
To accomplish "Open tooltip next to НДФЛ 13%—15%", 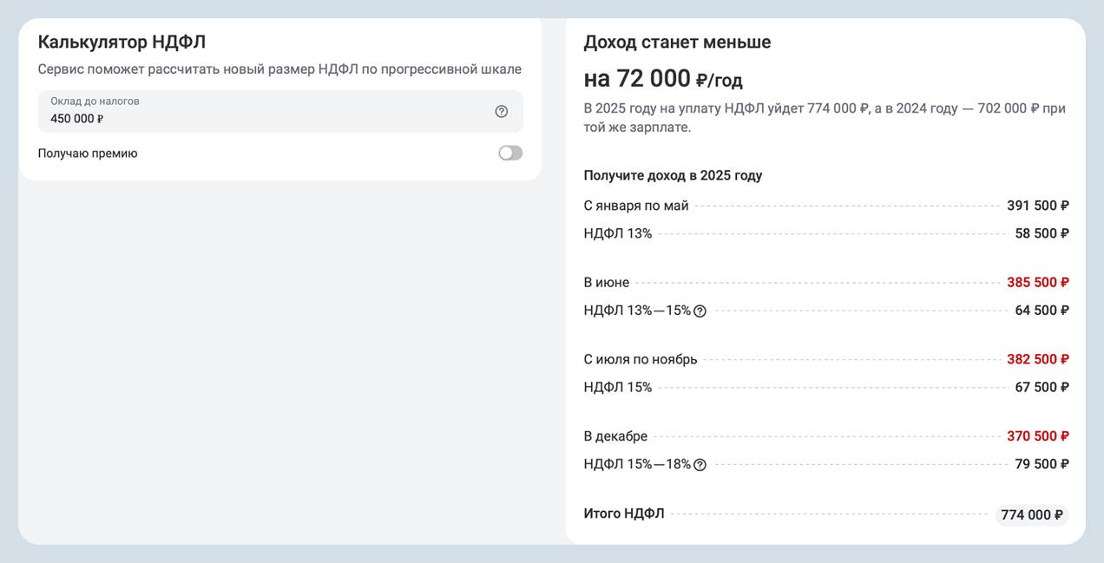I will point(700,311).
